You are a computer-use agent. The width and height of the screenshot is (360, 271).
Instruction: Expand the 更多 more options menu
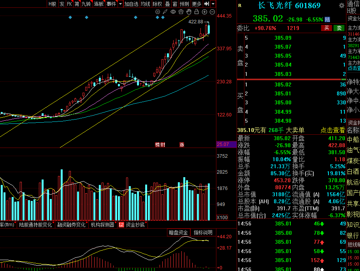(197, 4)
